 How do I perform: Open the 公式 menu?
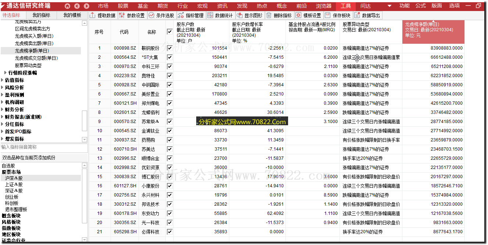[x=421, y=6]
